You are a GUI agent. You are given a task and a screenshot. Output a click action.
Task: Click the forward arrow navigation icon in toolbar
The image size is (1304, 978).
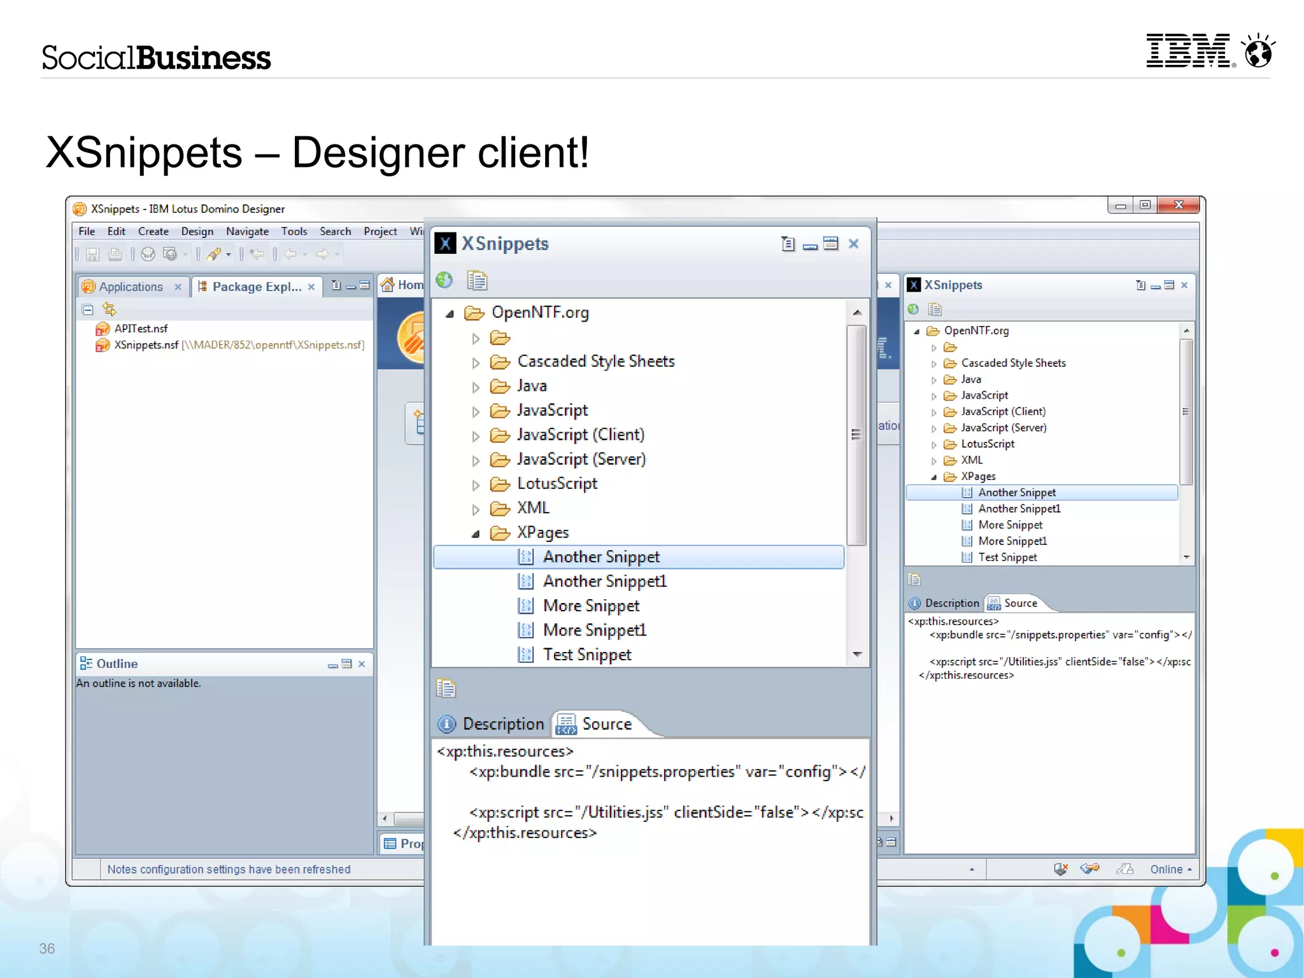[322, 255]
